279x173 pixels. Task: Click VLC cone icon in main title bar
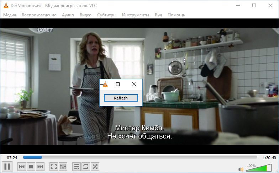(x=6, y=6)
